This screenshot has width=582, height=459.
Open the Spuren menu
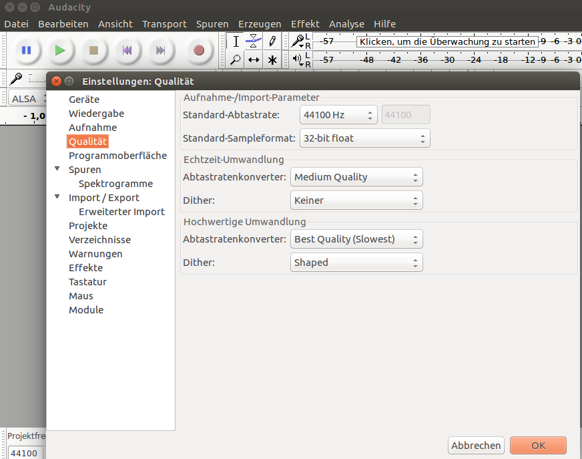pyautogui.click(x=212, y=24)
